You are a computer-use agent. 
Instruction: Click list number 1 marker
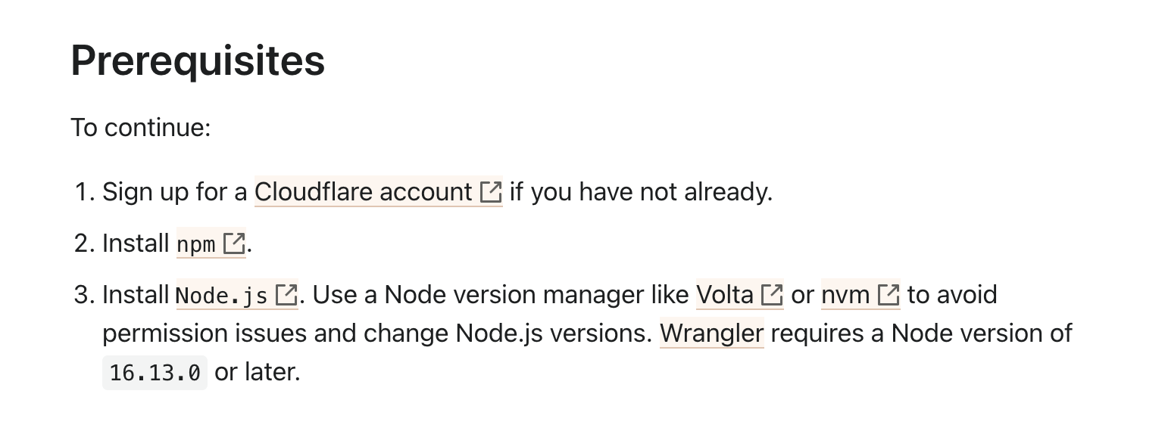[83, 192]
